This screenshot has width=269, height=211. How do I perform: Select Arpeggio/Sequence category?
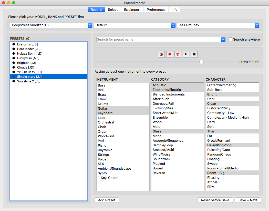click(178, 141)
